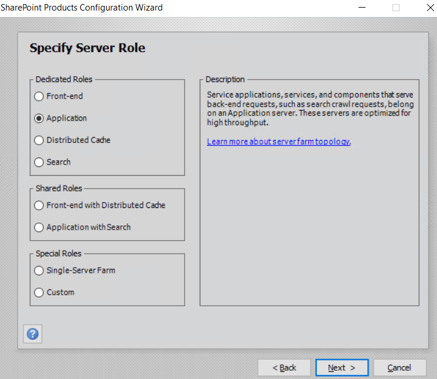
Task: Click the description paragraph about Application servers
Action: (310, 109)
